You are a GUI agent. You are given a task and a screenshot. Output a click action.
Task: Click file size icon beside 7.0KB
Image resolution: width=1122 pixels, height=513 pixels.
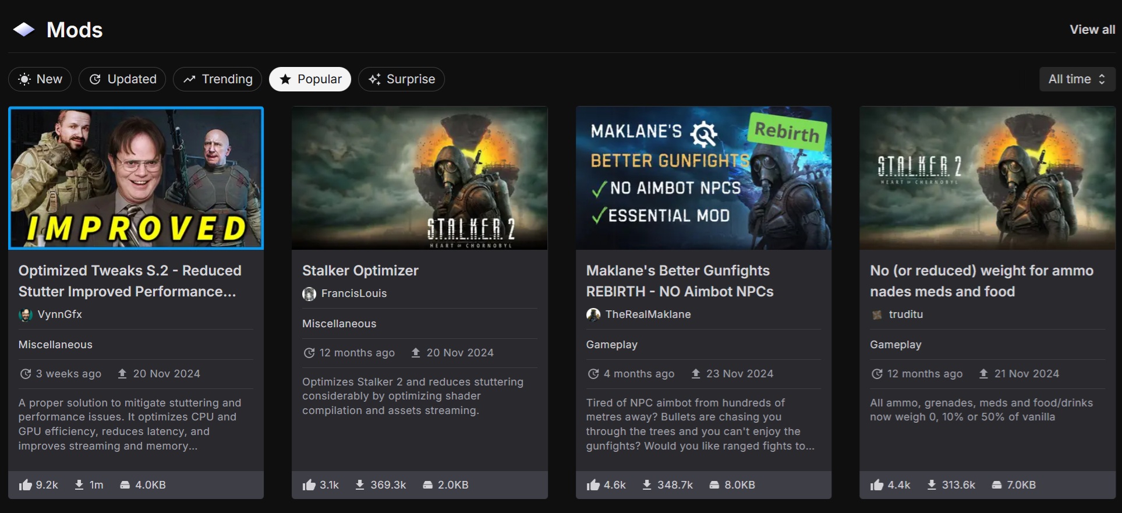[996, 484]
